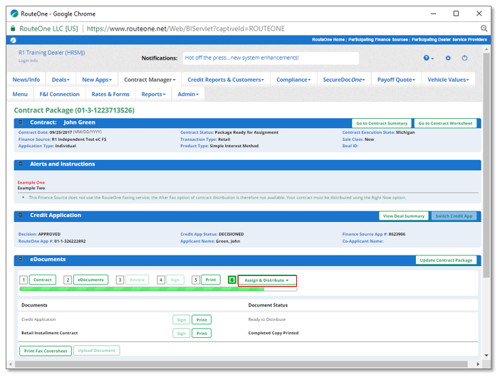This screenshot has height=377, width=500.
Task: Open the Admin dropdown menu
Action: point(188,94)
